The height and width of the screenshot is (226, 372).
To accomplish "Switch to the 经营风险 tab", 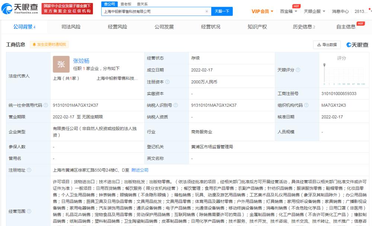I will click(118, 27).
